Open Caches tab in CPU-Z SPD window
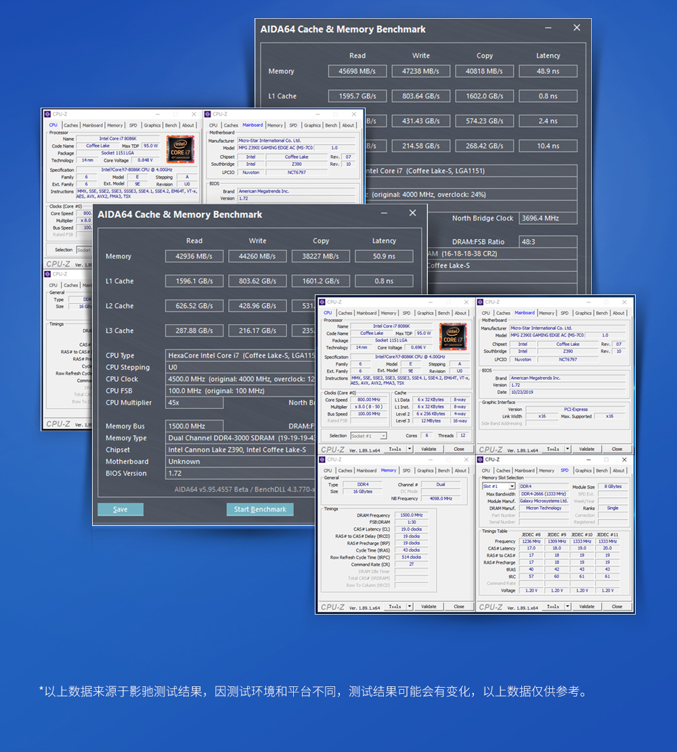Viewport: 677px width, 752px height. 503,470
